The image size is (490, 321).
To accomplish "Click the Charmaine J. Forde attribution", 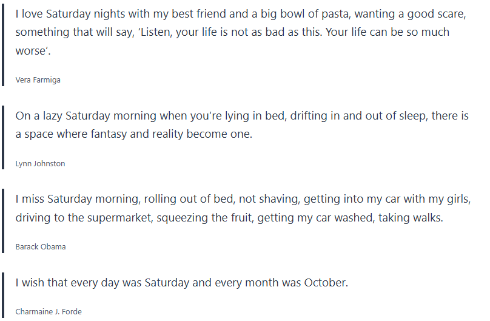I will [x=49, y=312].
